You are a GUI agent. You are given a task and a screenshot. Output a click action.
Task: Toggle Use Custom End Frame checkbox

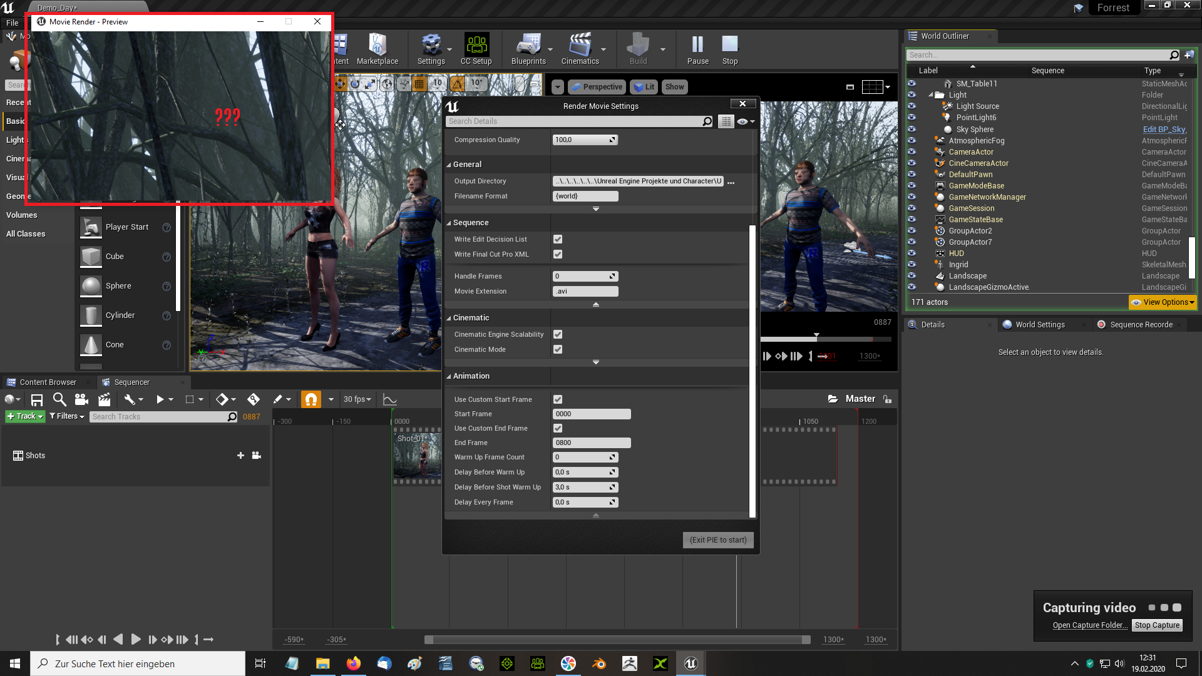pos(558,428)
